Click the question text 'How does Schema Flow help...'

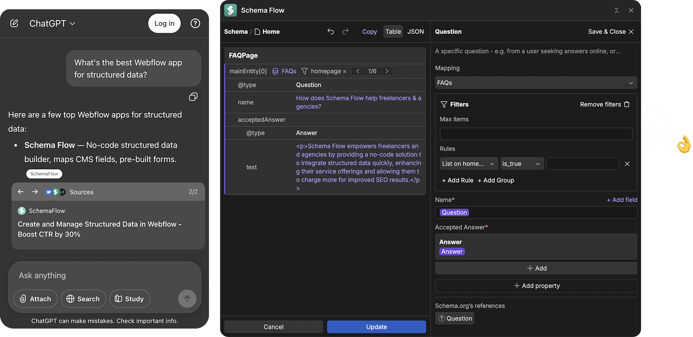(x=358, y=102)
